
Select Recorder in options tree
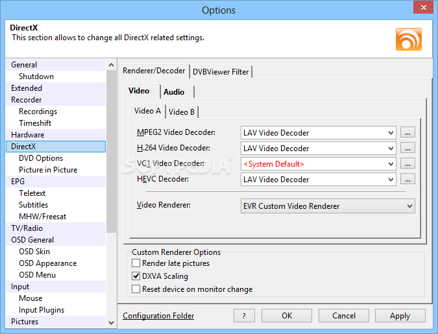coord(56,100)
